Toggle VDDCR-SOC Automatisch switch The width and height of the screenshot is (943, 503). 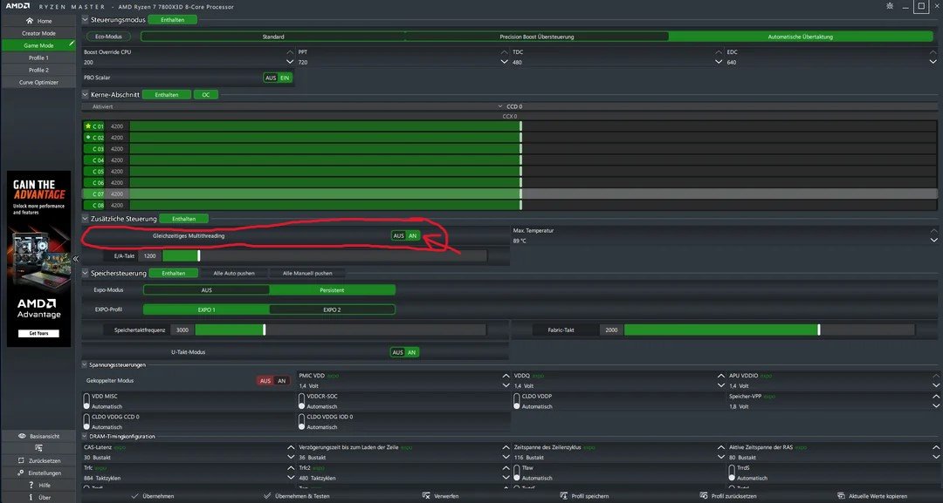click(302, 401)
